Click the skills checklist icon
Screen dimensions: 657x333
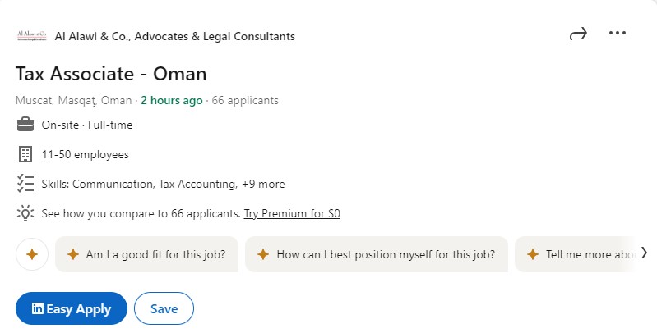coord(25,184)
